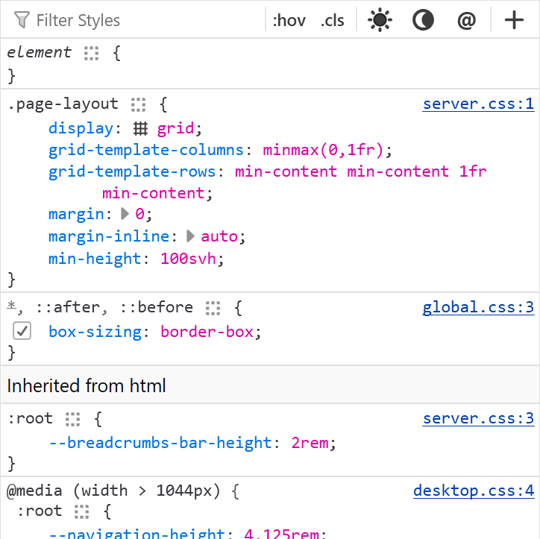Screen dimensions: 540x539
Task: Add a new rule with plus icon
Action: 514,20
